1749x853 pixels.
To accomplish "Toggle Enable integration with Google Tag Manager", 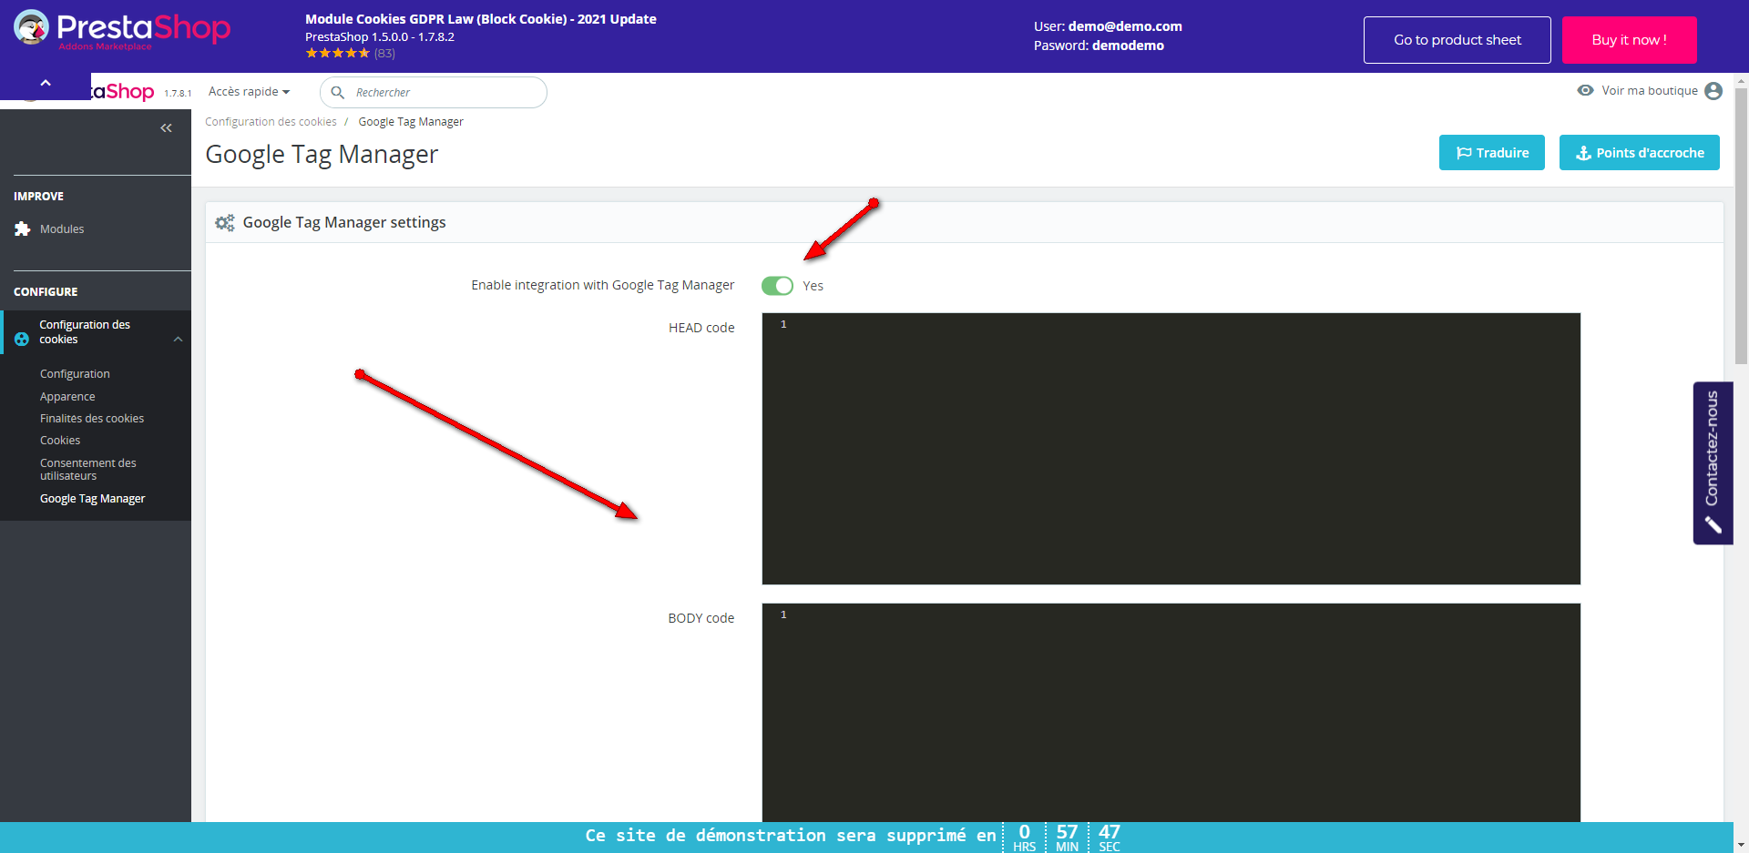I will 778,286.
